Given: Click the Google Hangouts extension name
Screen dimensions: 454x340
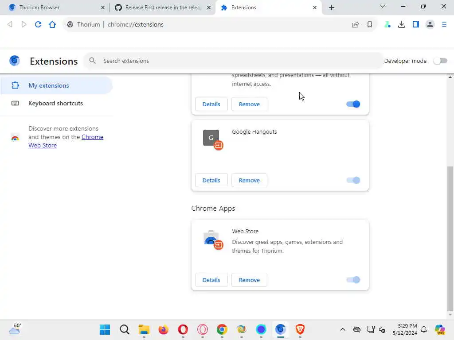Looking at the screenshot, I should pyautogui.click(x=254, y=132).
